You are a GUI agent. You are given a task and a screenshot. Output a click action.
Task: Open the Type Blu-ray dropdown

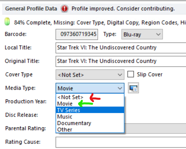point(142,34)
